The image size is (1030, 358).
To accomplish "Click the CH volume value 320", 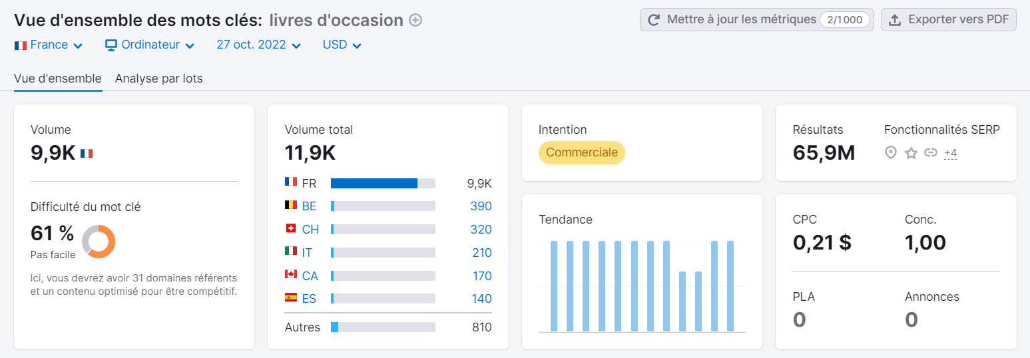I will pyautogui.click(x=481, y=230).
